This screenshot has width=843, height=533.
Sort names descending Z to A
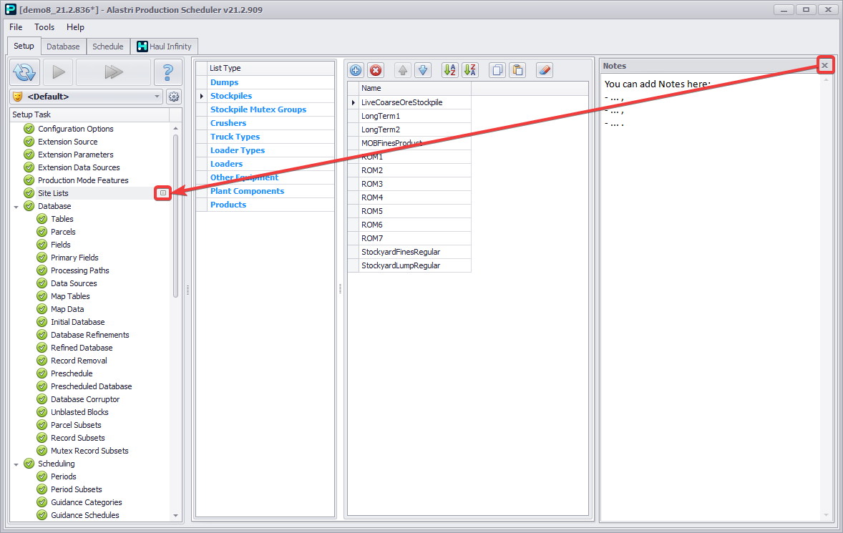pos(470,70)
